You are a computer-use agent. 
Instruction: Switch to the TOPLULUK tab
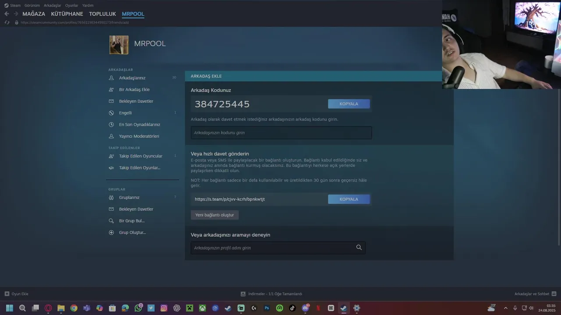pyautogui.click(x=103, y=14)
